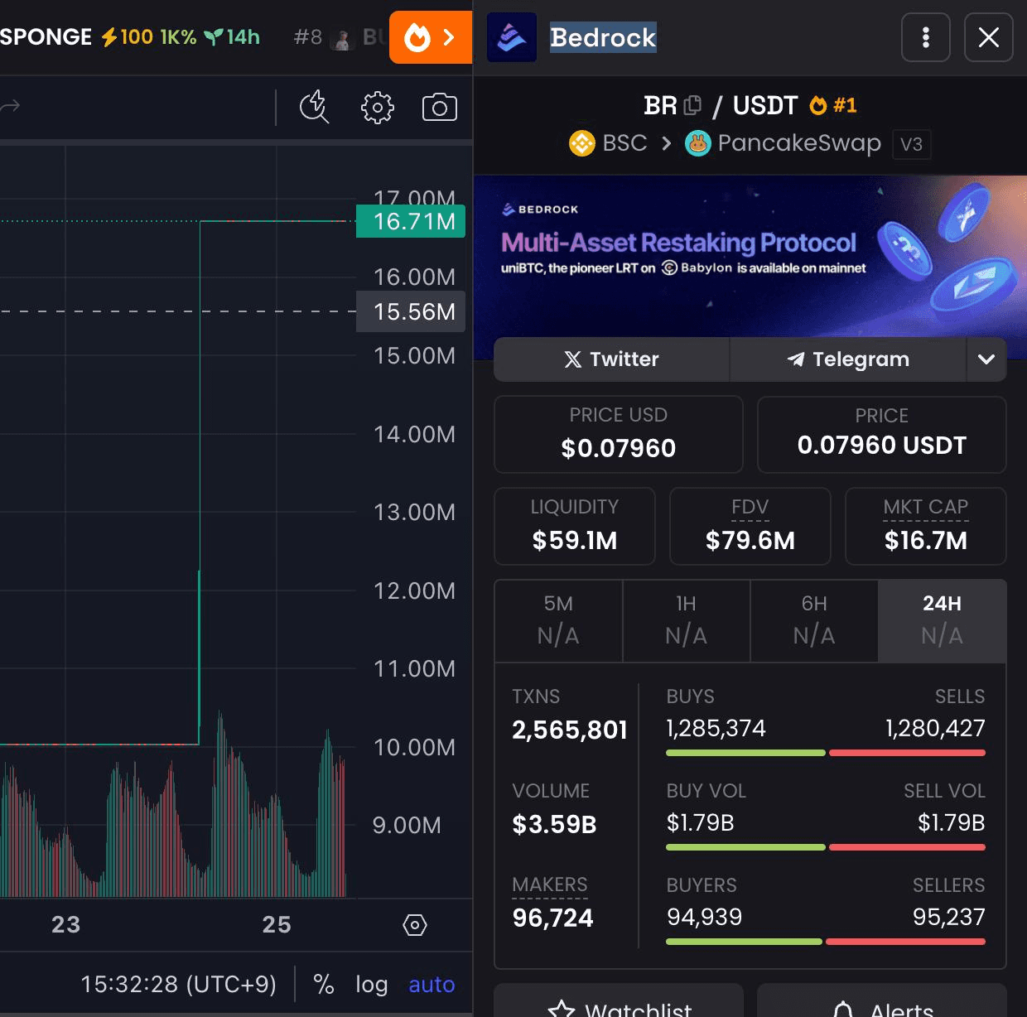Click the 16.71M price label on axis
Image resolution: width=1027 pixels, height=1017 pixels.
tap(411, 221)
